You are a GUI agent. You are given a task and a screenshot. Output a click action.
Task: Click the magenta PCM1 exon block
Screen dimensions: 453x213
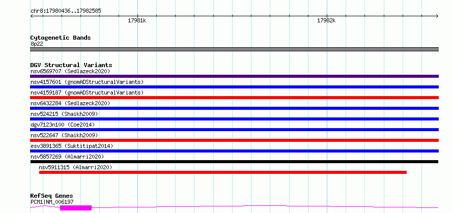pyautogui.click(x=76, y=208)
